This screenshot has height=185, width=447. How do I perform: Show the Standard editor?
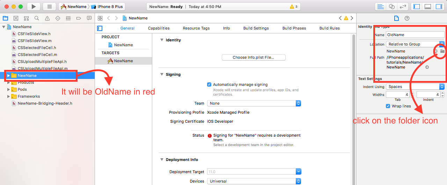[x=381, y=7]
